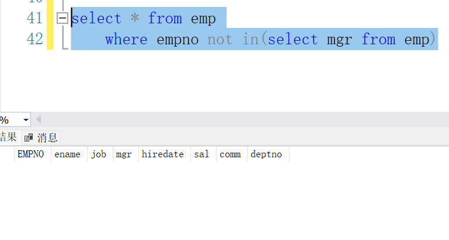Select the ename column header
Viewport: 449px width, 240px height.
pyautogui.click(x=69, y=154)
